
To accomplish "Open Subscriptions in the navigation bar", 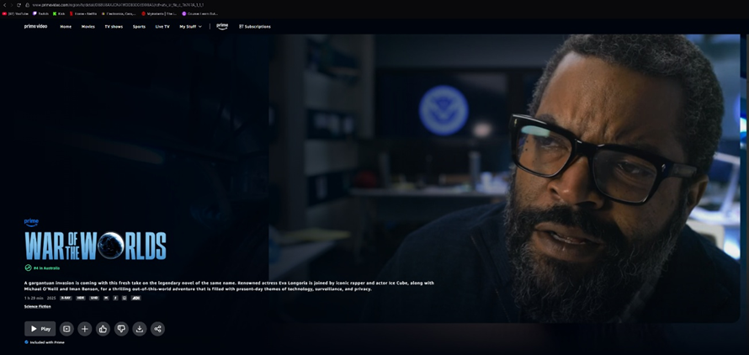I will 255,27.
